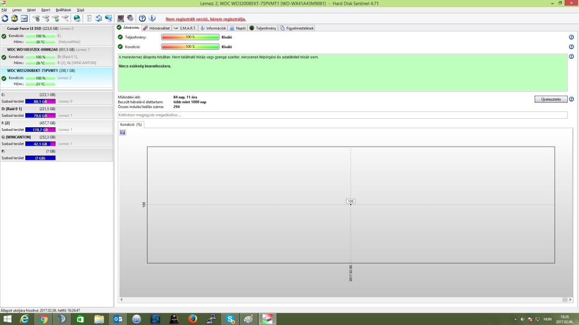Switch to the Figyelmeztetések tab
The width and height of the screenshot is (579, 325).
[297, 28]
